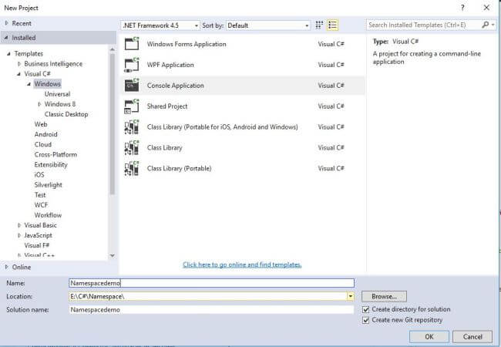Select the Shared Project template icon
The height and width of the screenshot is (347, 501).
pos(132,106)
